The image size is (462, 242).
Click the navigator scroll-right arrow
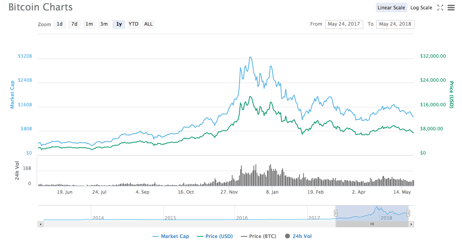coord(411,224)
